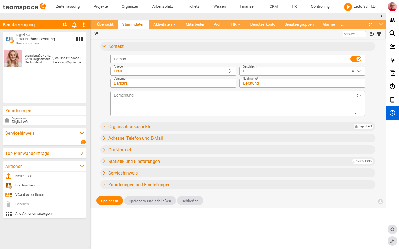Image resolution: width=399 pixels, height=249 pixels.
Task: Open the Benutzerkonto tab
Action: 263,24
